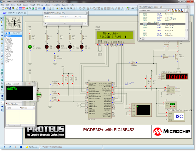The width and height of the screenshot is (196, 151).
Task: Click the Zoom In magnifier icon
Action: click(65, 8)
